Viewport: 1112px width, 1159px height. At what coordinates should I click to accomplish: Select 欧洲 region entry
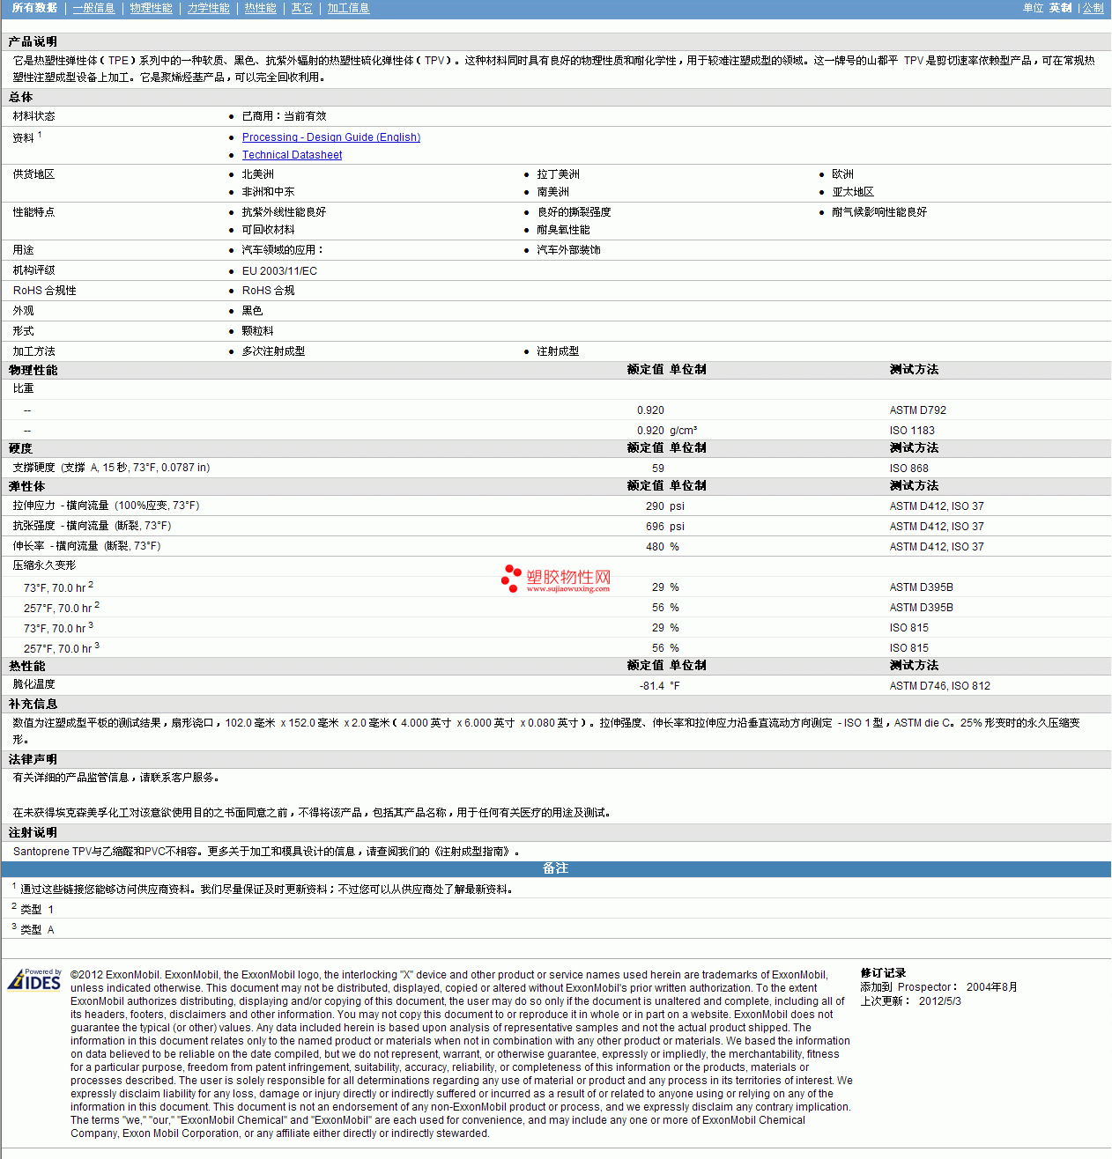pos(842,174)
